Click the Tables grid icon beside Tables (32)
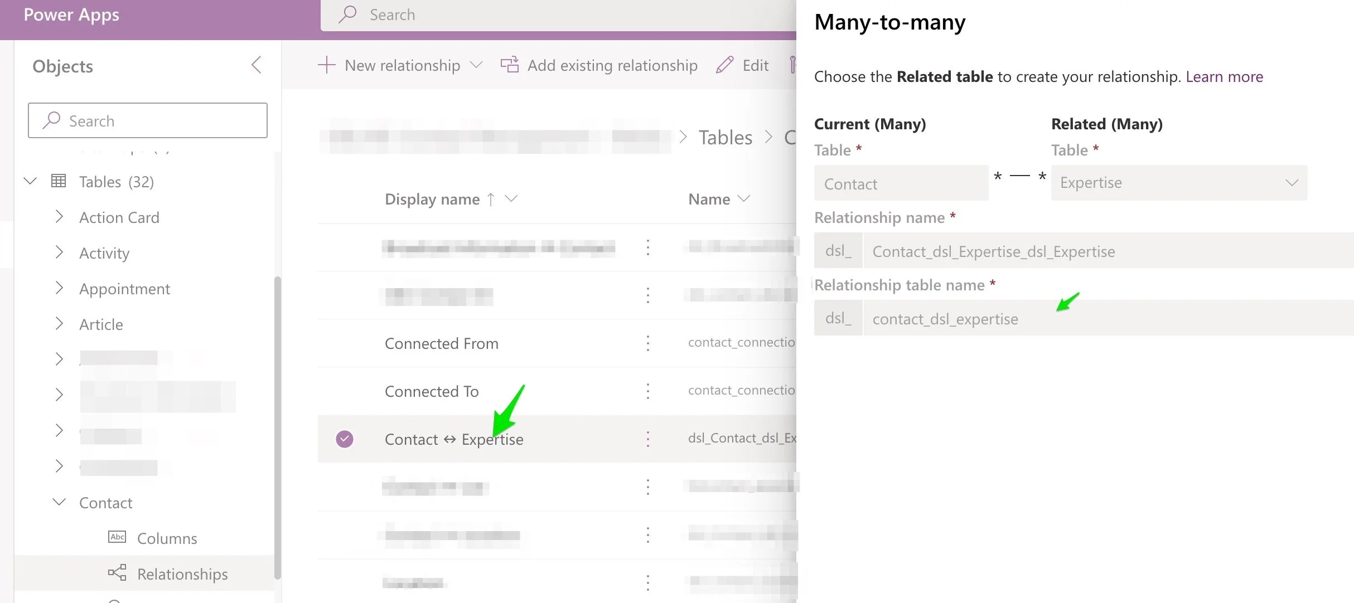This screenshot has width=1354, height=603. [58, 181]
